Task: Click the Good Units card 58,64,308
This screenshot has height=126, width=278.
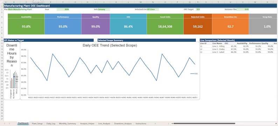Action: tap(165, 24)
